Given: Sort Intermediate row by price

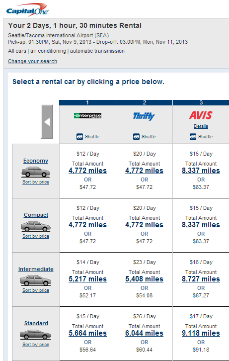Looking at the screenshot, I should tap(36, 290).
